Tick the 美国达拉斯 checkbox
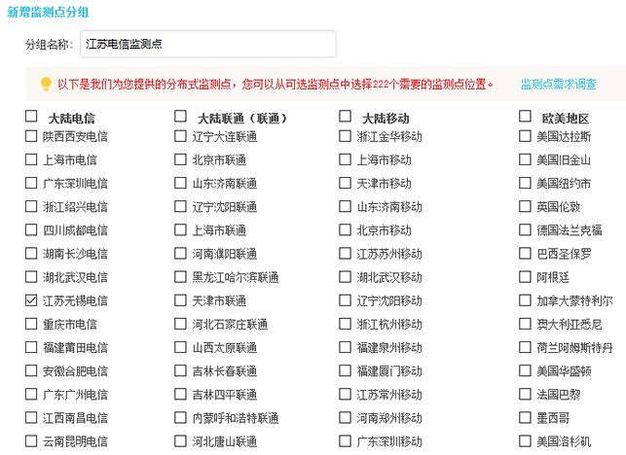This screenshot has height=455, width=626. (x=526, y=136)
